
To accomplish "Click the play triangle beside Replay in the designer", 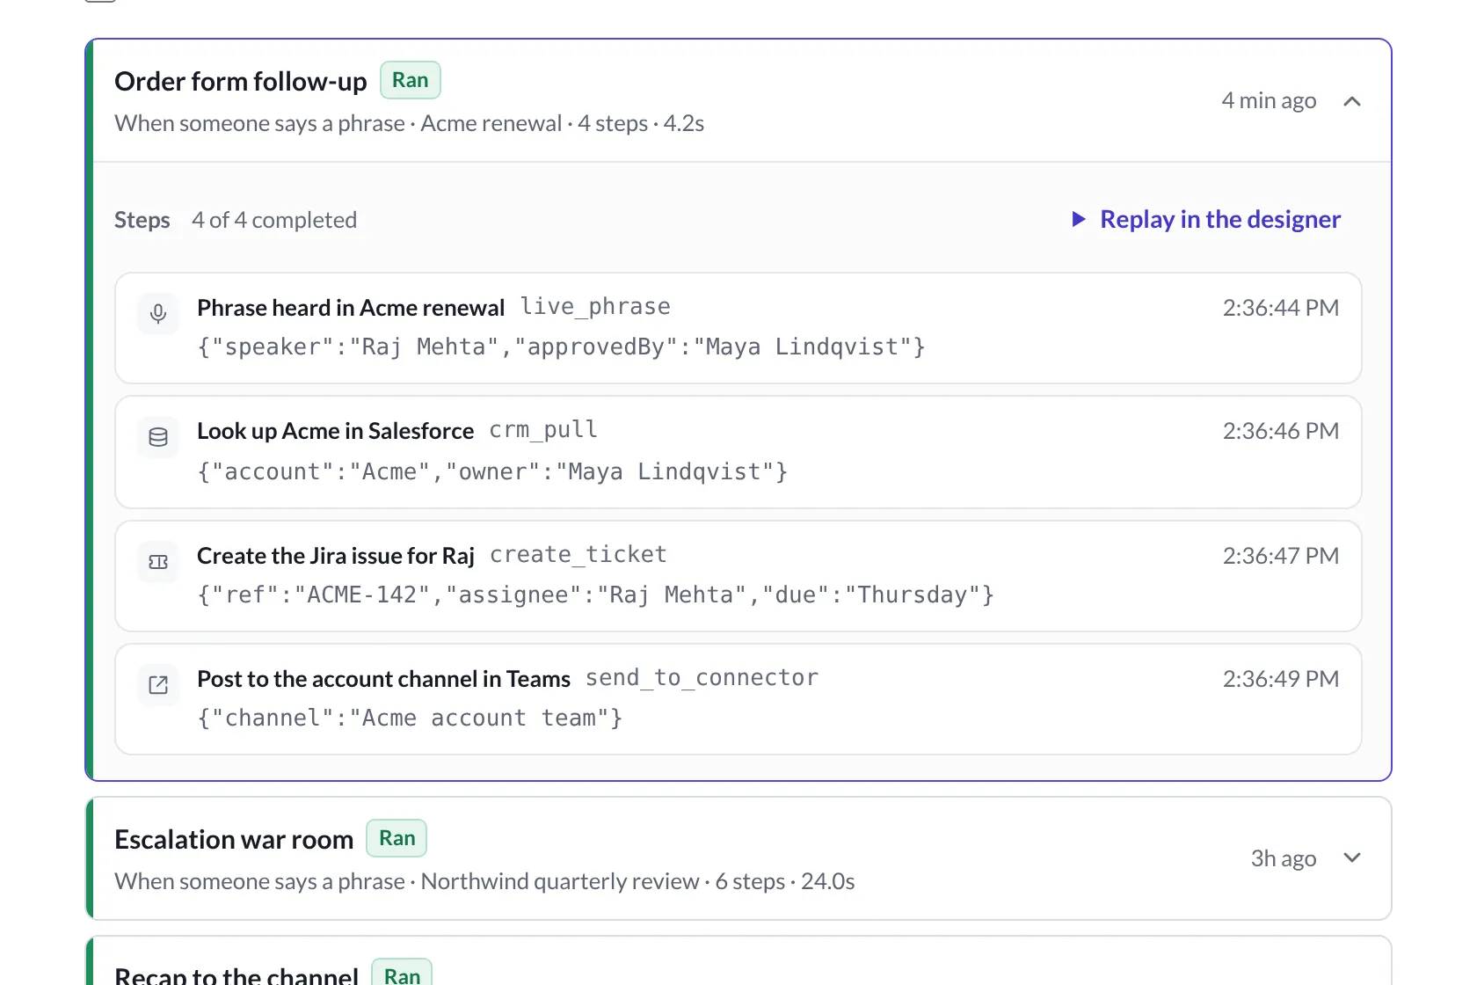I will [x=1079, y=219].
